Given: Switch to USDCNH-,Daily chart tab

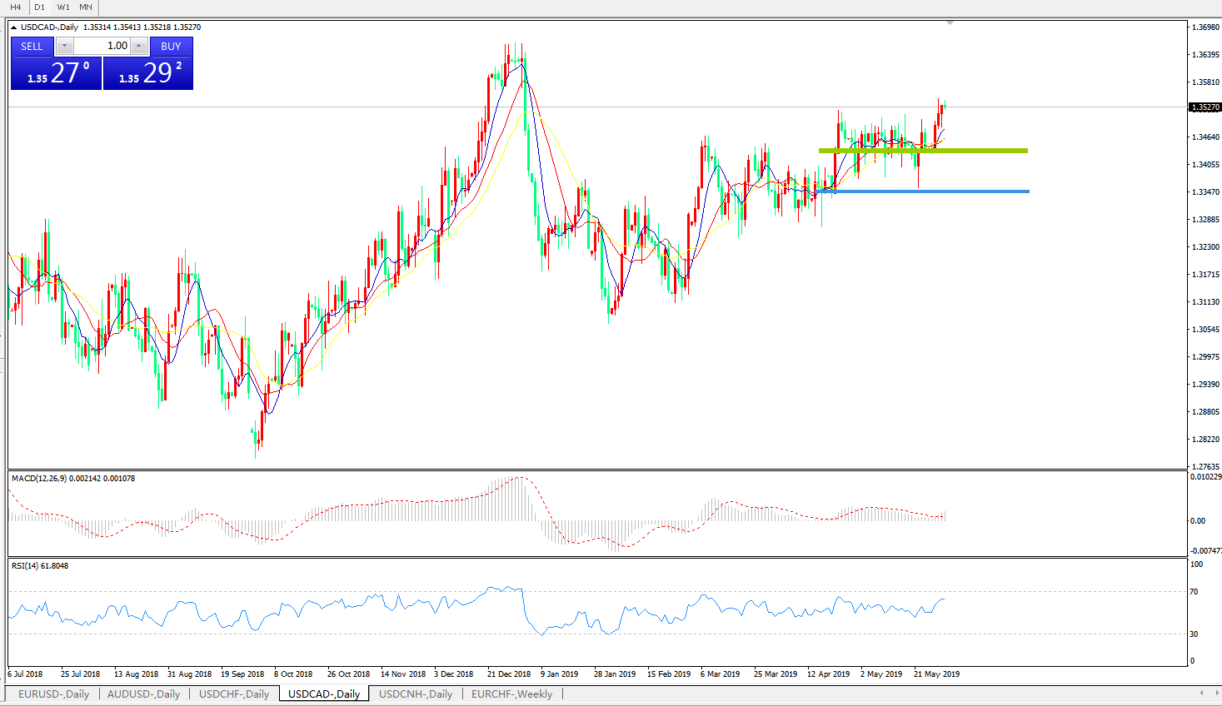Looking at the screenshot, I should click(x=416, y=694).
